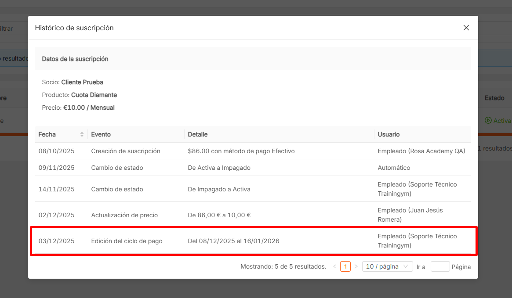Click the sort arrows in Fecha column
Image resolution: width=512 pixels, height=298 pixels.
coord(82,134)
